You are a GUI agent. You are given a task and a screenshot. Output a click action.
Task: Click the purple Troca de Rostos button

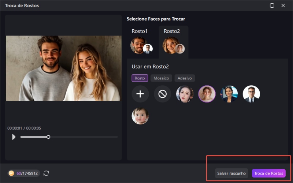(269, 173)
